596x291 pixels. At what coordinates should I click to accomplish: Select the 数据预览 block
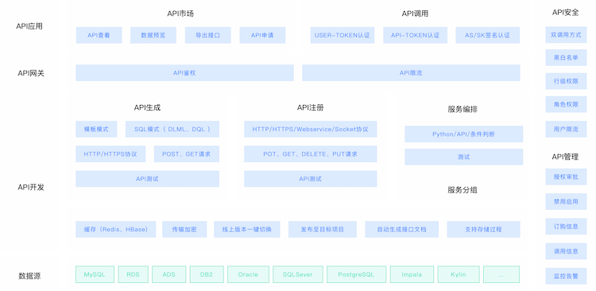pyautogui.click(x=153, y=35)
